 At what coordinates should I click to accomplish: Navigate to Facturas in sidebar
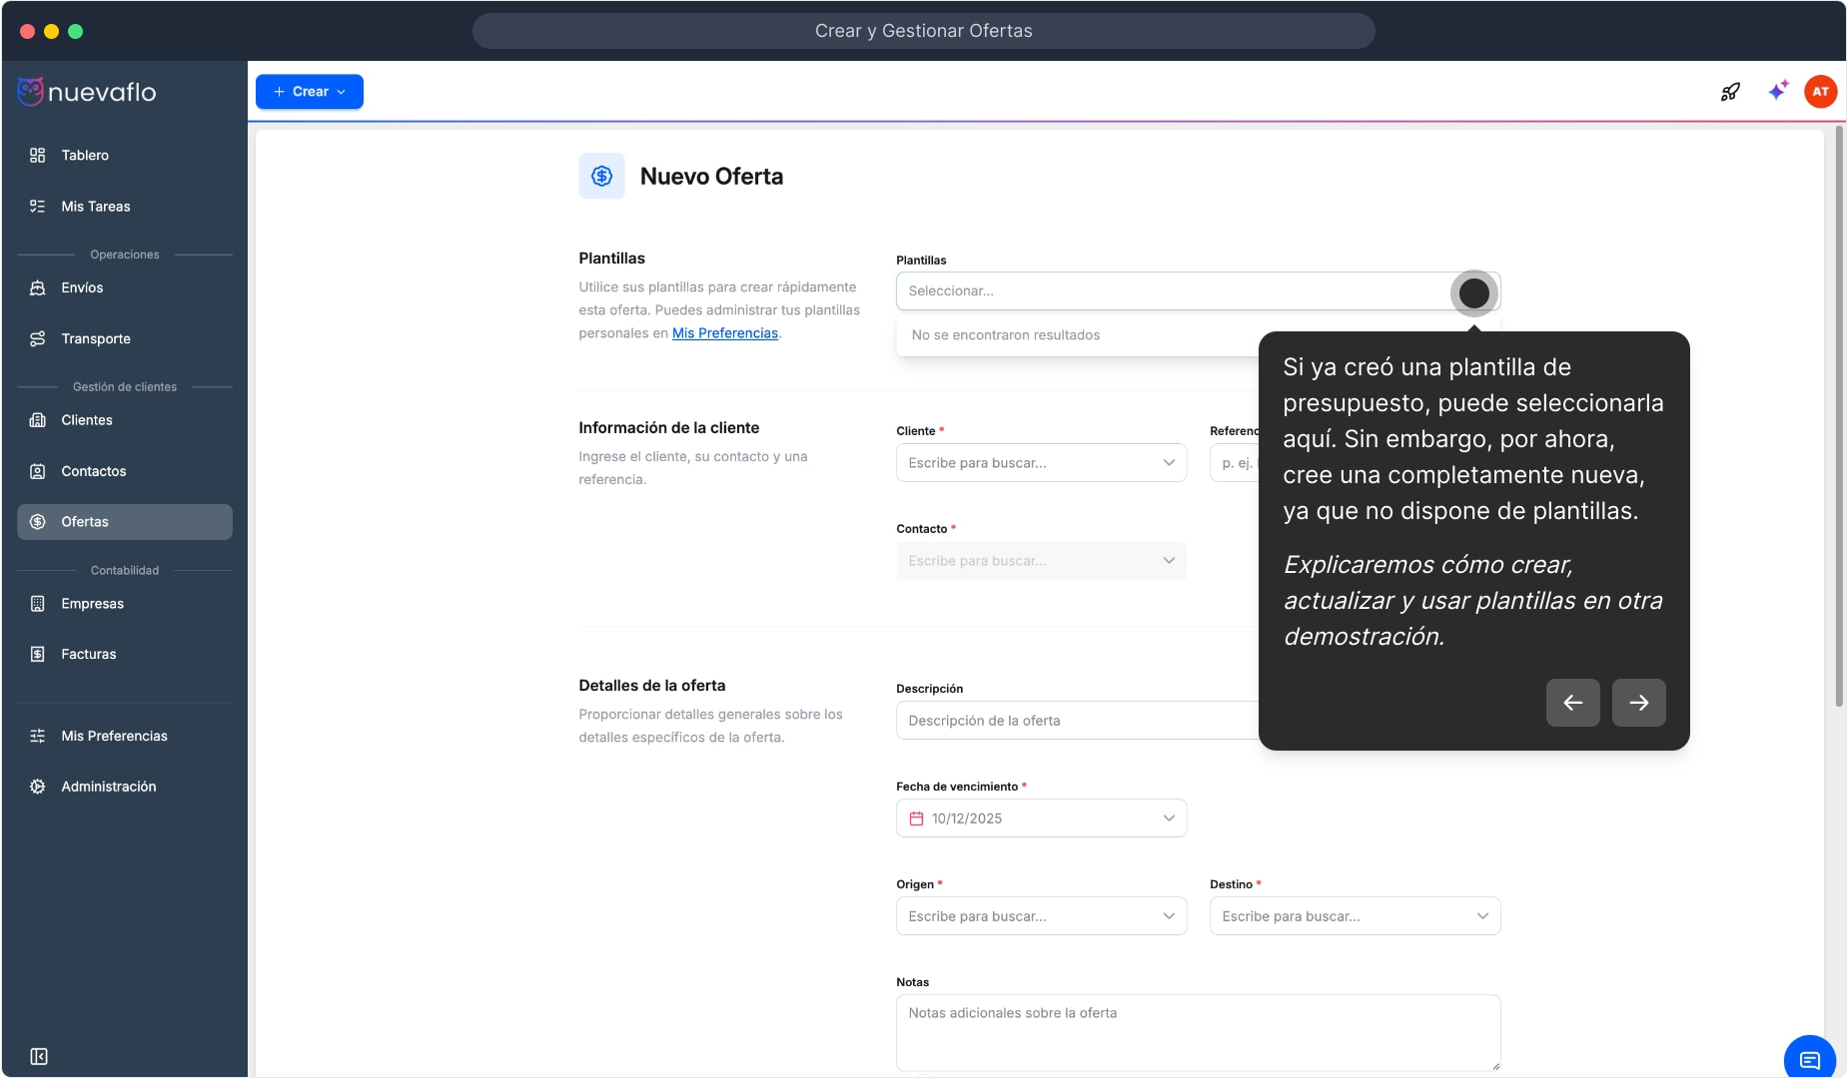(x=89, y=655)
